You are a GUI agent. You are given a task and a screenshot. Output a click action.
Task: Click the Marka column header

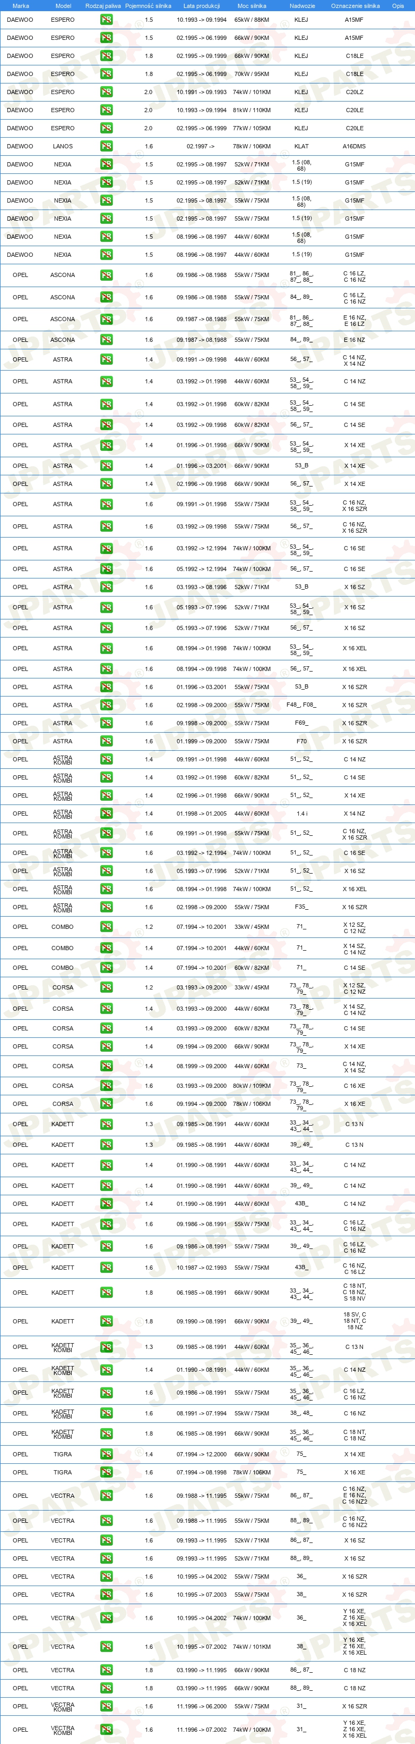[20, 5]
